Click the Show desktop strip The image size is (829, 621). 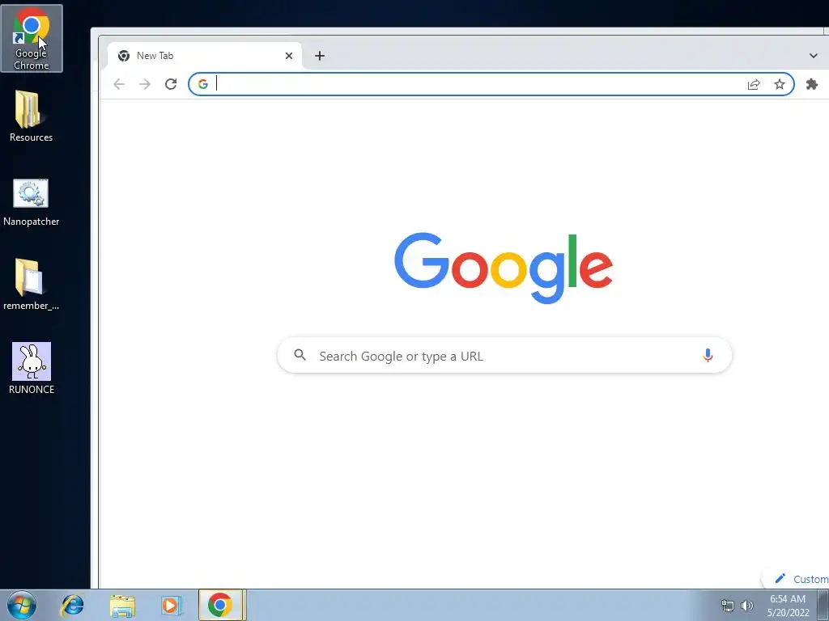point(823,605)
